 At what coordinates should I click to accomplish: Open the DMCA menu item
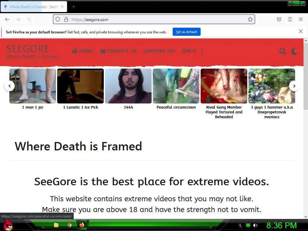(189, 51)
